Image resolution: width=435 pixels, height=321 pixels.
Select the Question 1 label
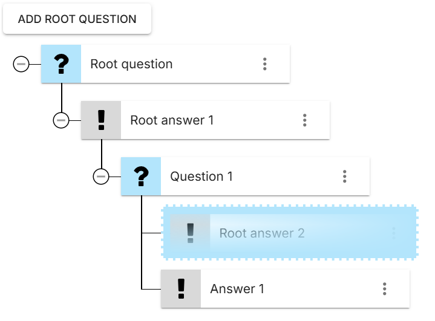pos(201,176)
